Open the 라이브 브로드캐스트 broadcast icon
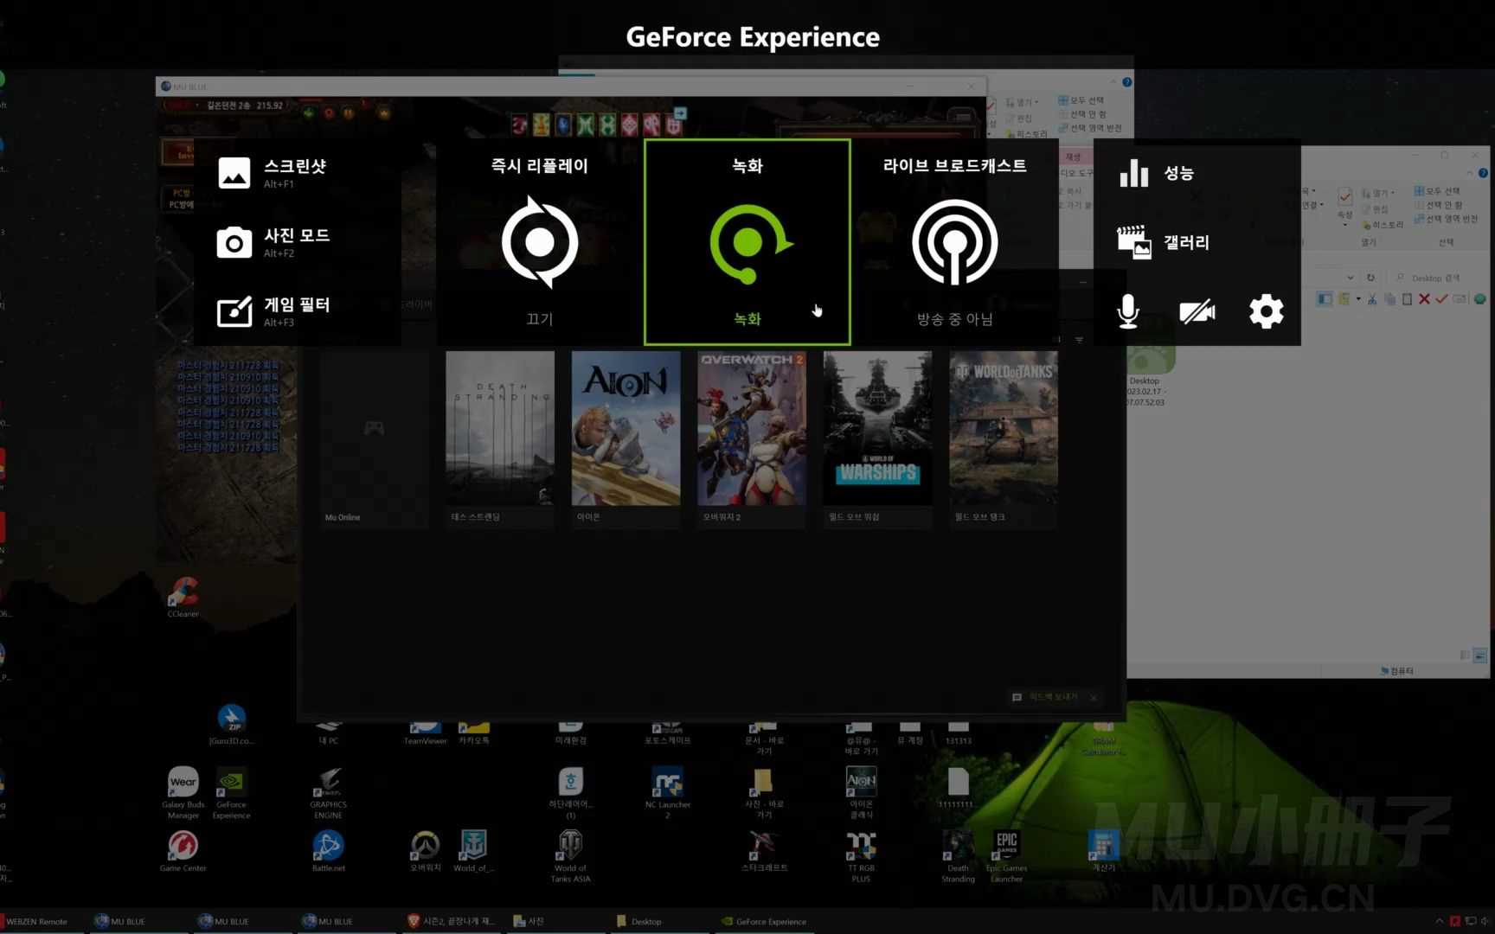The height and width of the screenshot is (934, 1495). [954, 242]
